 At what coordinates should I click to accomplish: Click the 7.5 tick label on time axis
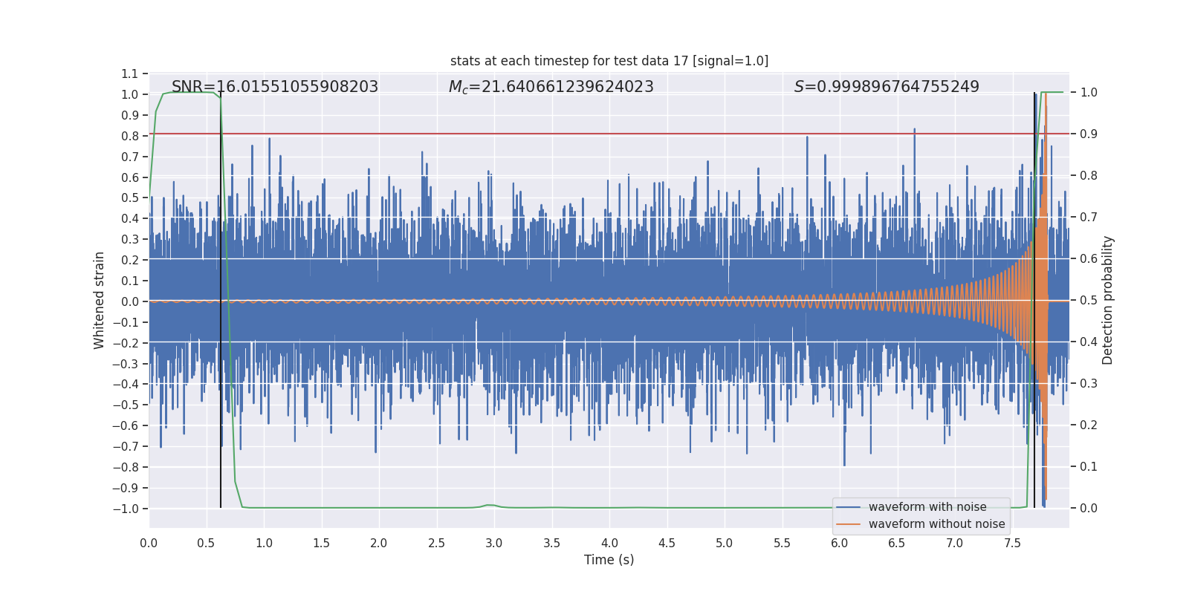[x=1012, y=544]
